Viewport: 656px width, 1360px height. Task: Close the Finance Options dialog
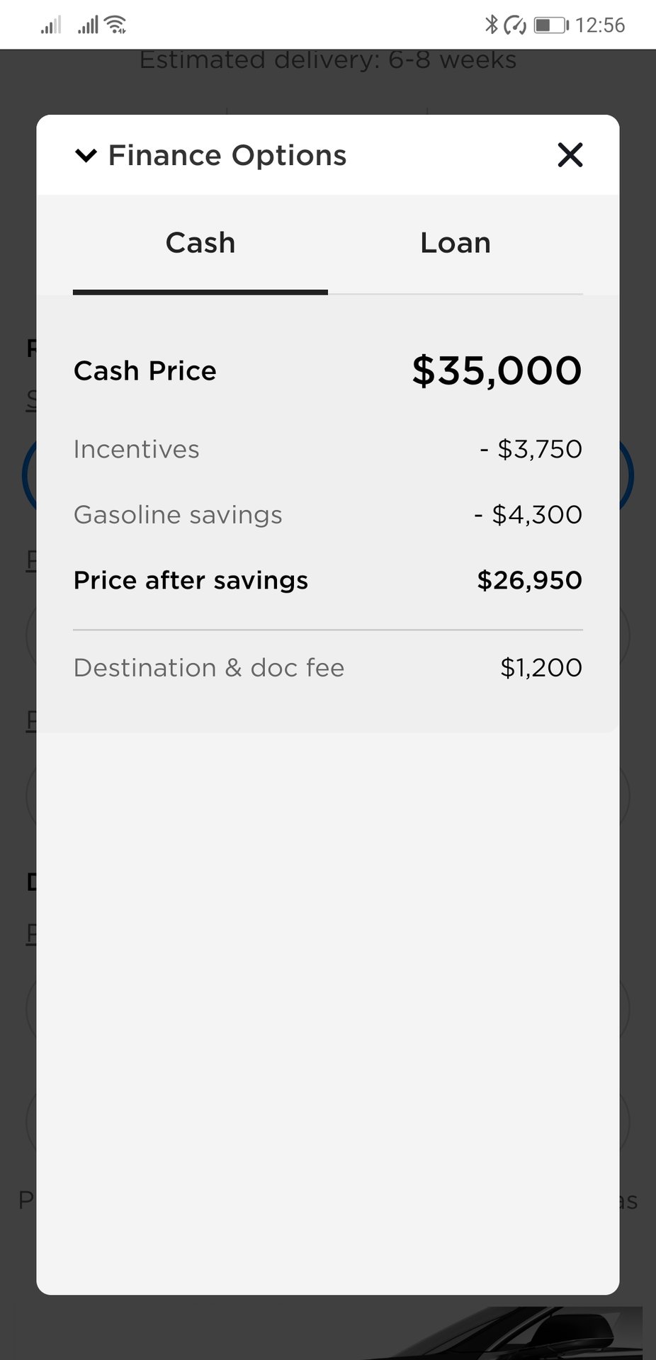coord(570,155)
